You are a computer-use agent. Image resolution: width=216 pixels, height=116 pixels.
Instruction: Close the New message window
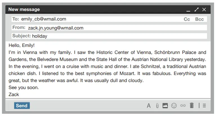(x=204, y=10)
